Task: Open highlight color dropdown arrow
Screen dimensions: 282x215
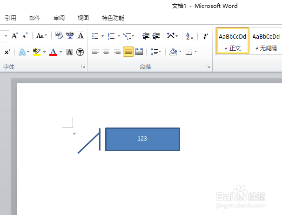Action: coord(44,52)
